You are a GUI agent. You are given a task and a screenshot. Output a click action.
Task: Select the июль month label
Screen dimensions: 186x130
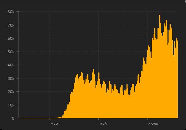pyautogui.click(x=153, y=124)
